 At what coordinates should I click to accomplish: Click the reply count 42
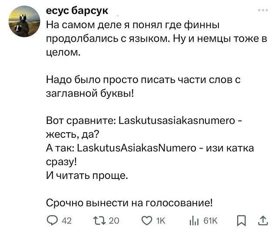[67, 221]
